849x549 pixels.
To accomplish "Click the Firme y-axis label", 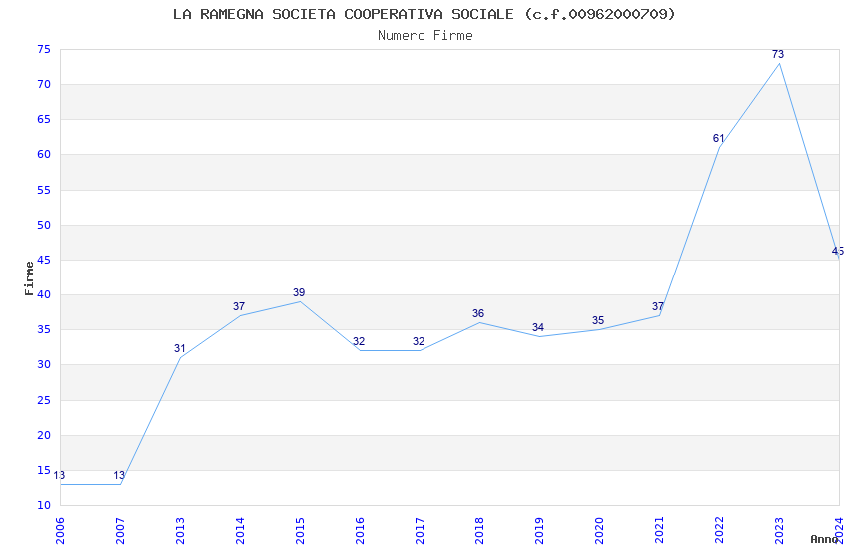I will point(29,278).
